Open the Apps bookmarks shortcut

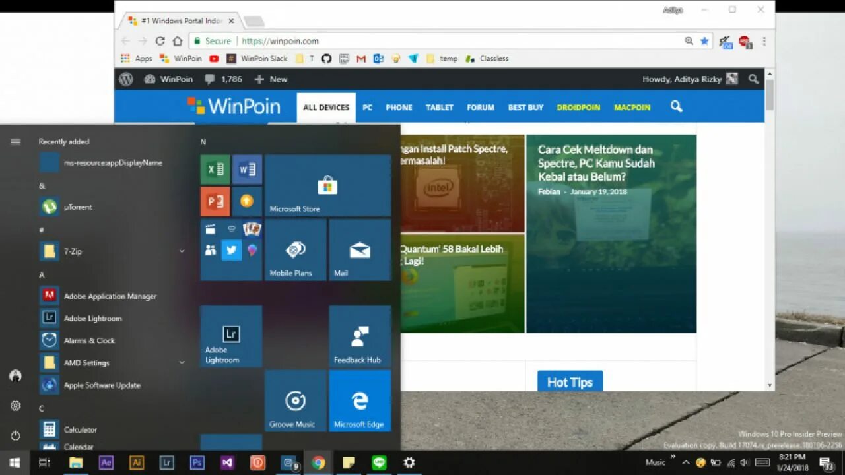click(137, 59)
